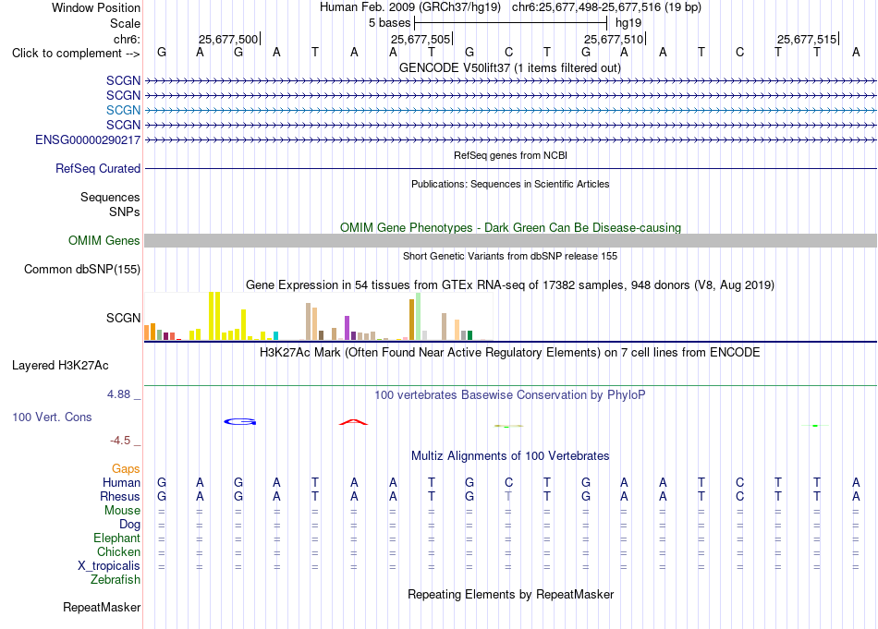Open the RepeatMasker track label
Screen dimensions: 878x629
click(102, 607)
